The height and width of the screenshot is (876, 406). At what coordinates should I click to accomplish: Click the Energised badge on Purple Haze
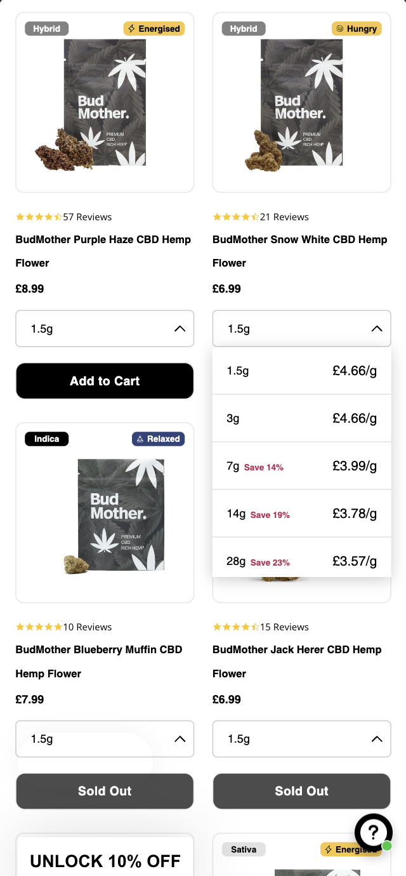(x=154, y=29)
